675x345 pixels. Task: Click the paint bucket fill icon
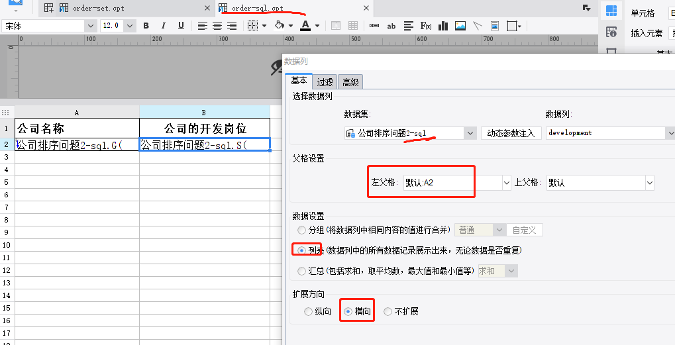pyautogui.click(x=280, y=25)
